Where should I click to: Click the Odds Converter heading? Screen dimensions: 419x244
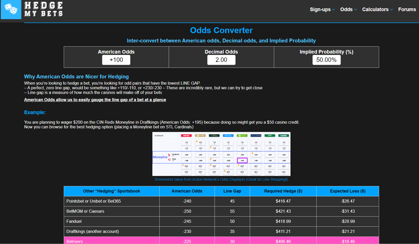coord(221,30)
